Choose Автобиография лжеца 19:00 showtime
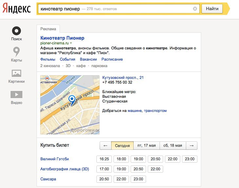239x188 pixels. point(121,169)
